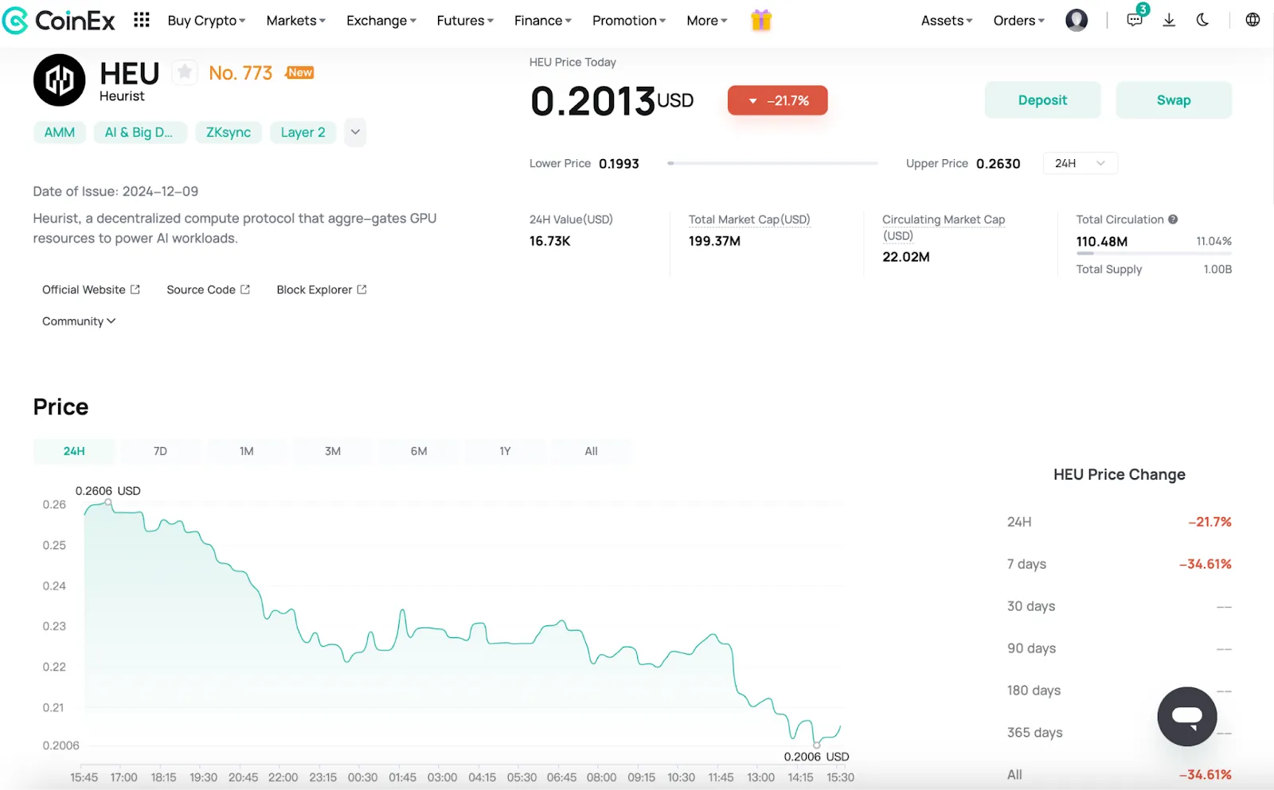Open the Block Explorer link
This screenshot has height=790, width=1274.
tap(315, 290)
